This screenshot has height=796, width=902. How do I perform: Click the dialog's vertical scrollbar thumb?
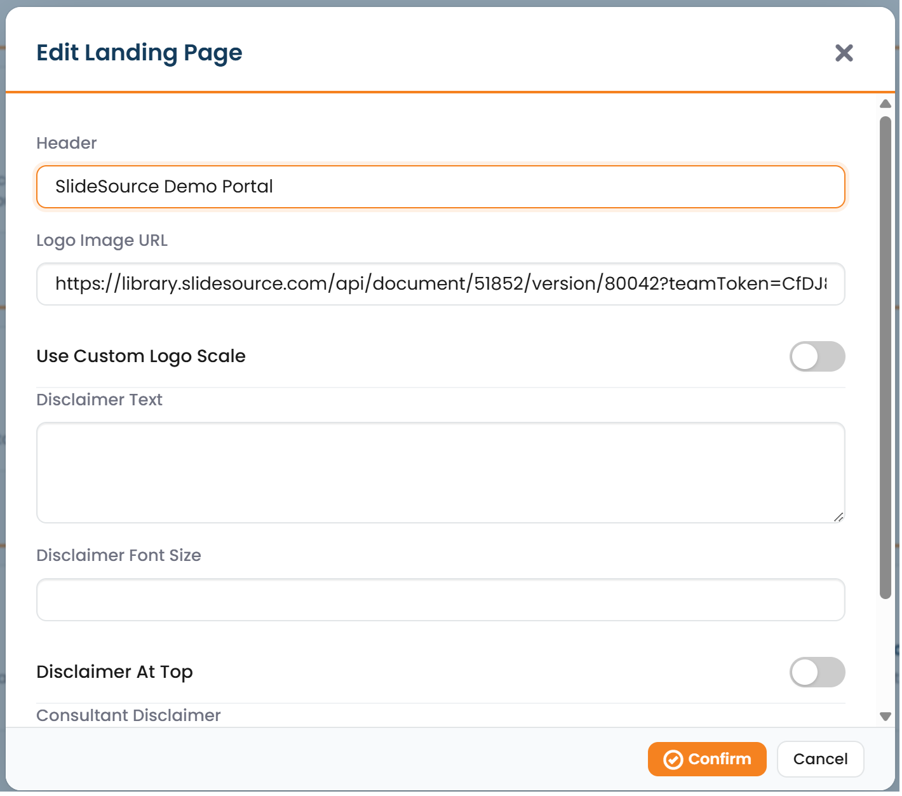click(x=885, y=358)
